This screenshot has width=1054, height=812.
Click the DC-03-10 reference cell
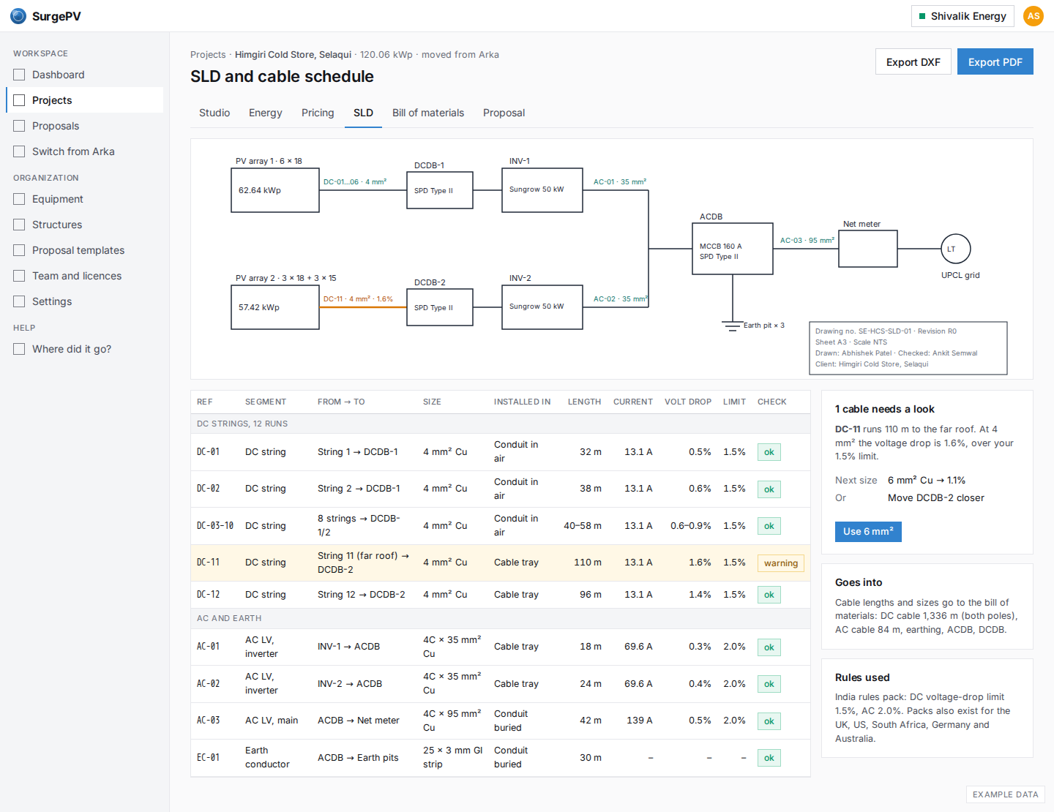(214, 526)
